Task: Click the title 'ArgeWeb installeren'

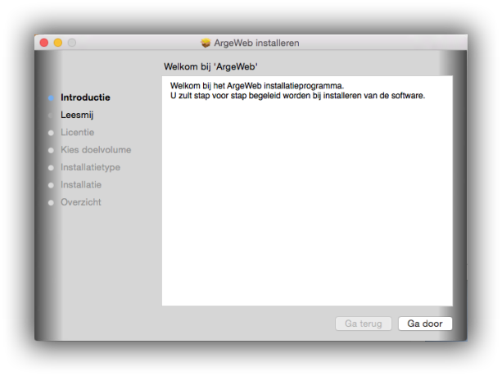Action: pos(256,43)
